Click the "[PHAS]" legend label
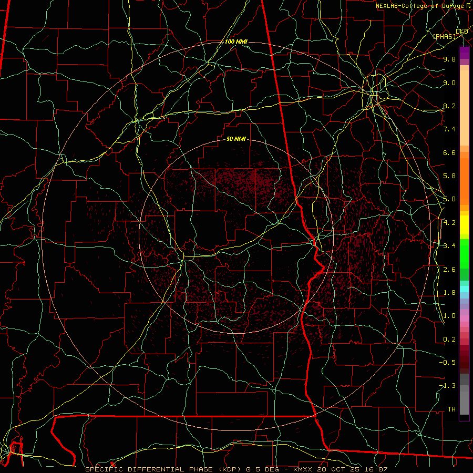The height and width of the screenshot is (473, 473). (444, 36)
